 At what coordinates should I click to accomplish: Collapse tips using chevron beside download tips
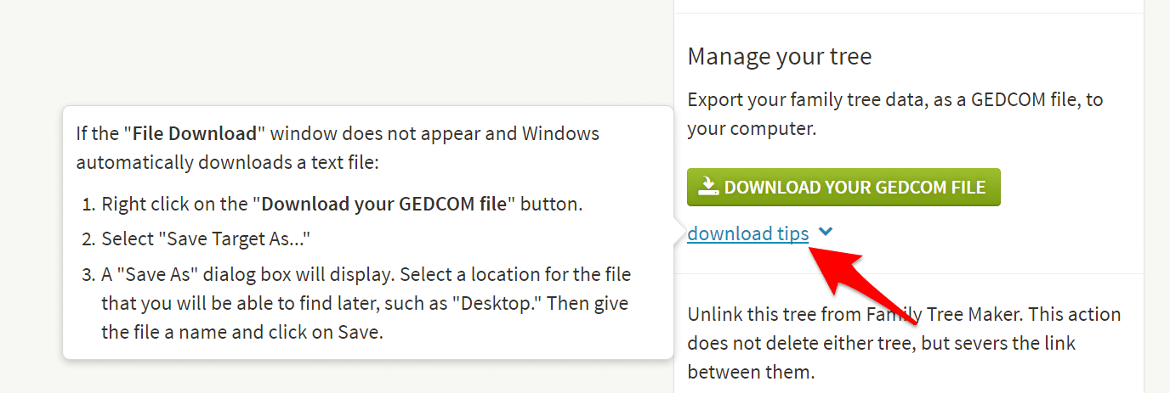click(825, 232)
